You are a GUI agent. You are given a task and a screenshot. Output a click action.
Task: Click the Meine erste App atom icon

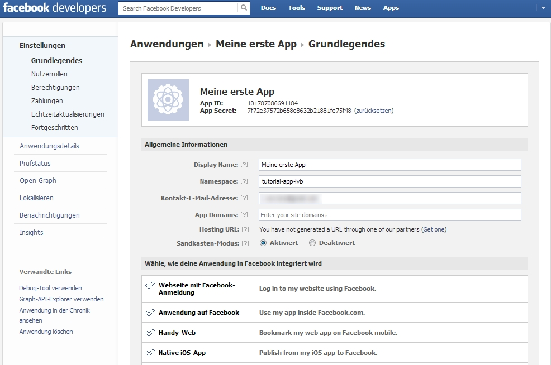tap(168, 100)
